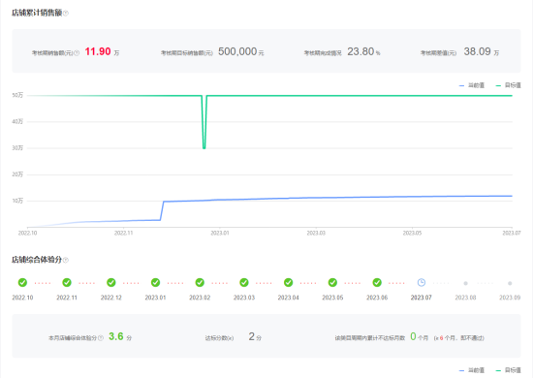
Task: Select the green check icon above 2023.06
Action: (377, 282)
